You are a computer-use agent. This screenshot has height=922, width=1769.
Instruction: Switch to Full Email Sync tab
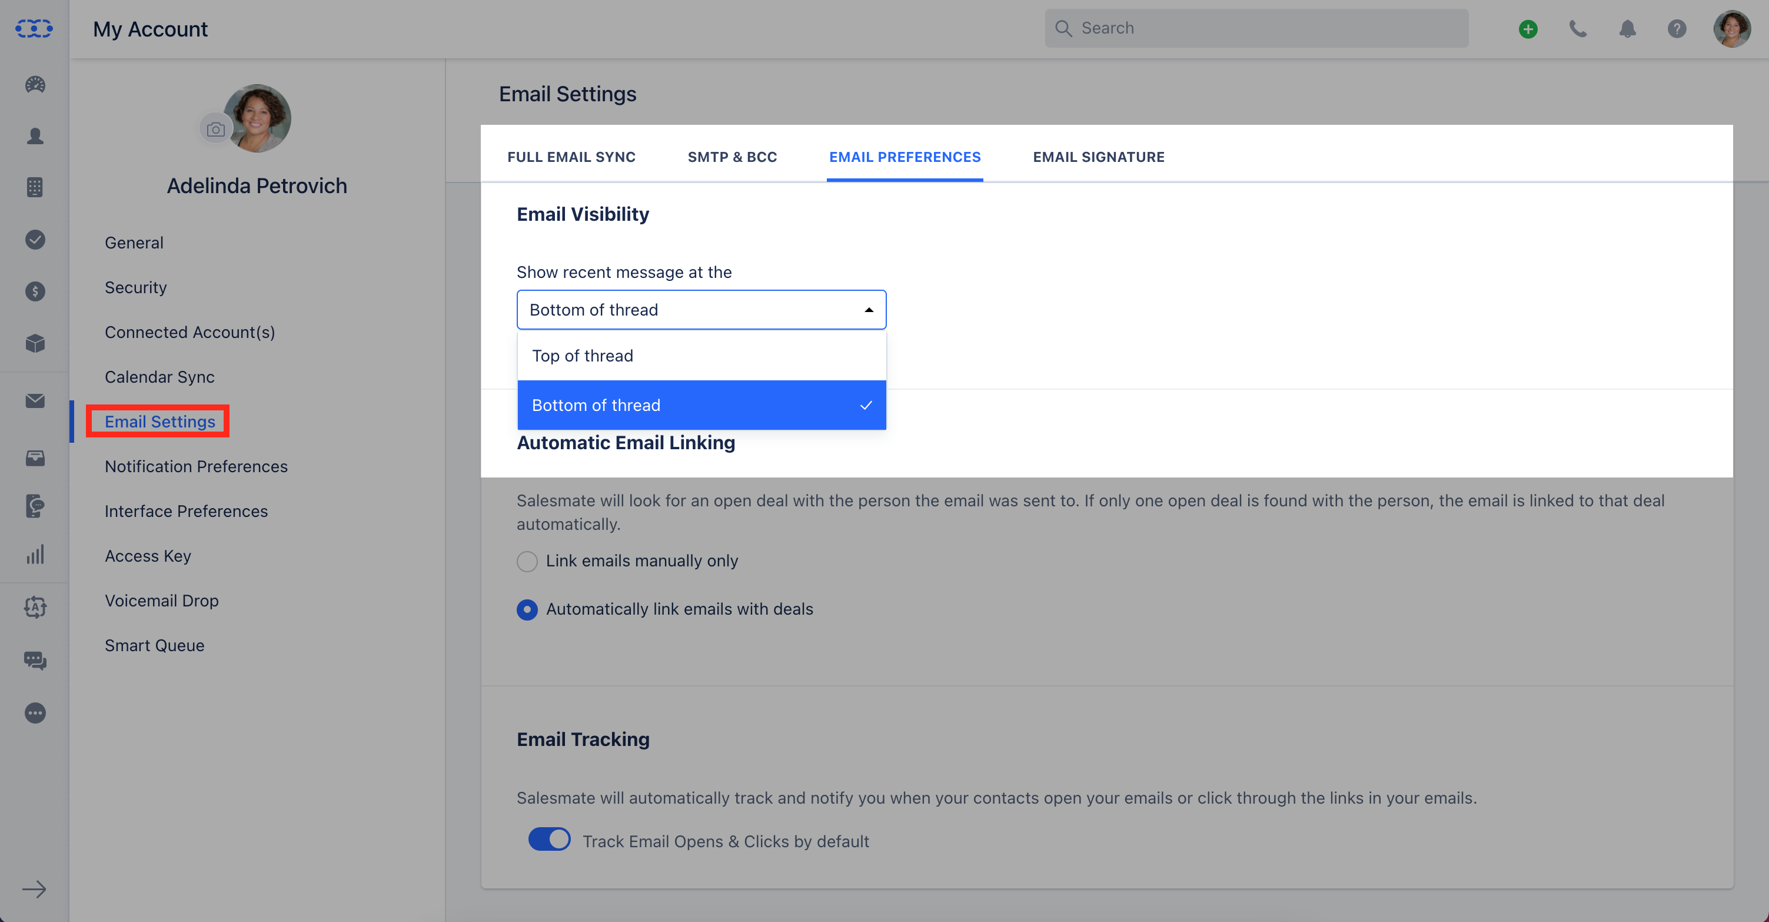pos(571,157)
